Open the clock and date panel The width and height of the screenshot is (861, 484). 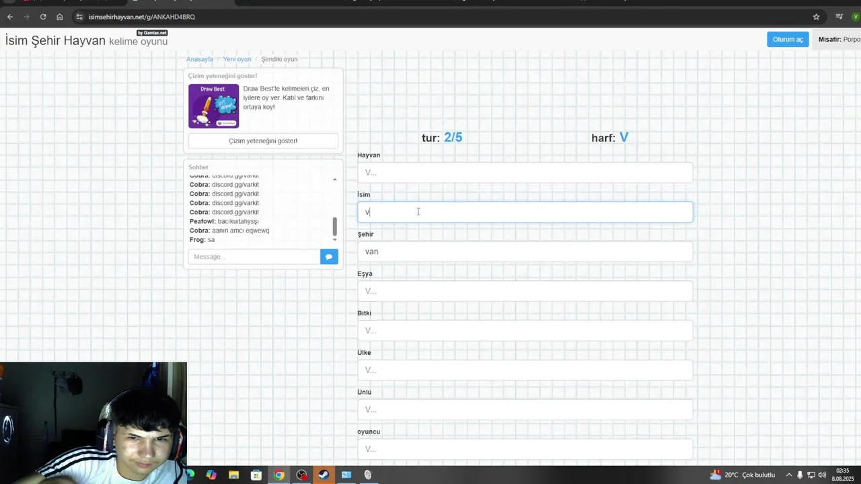coord(842,475)
